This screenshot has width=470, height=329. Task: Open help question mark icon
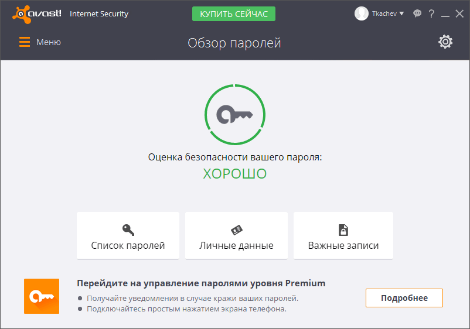coord(431,13)
